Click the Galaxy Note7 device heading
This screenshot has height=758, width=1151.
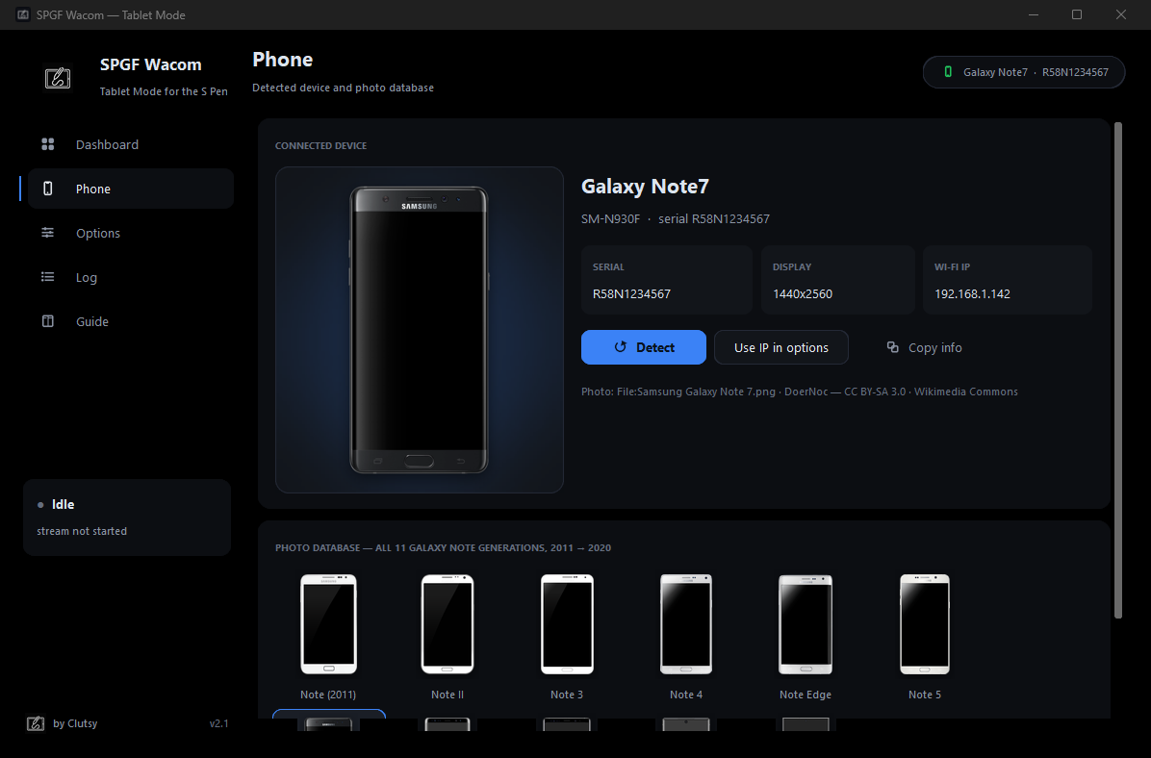(x=645, y=187)
